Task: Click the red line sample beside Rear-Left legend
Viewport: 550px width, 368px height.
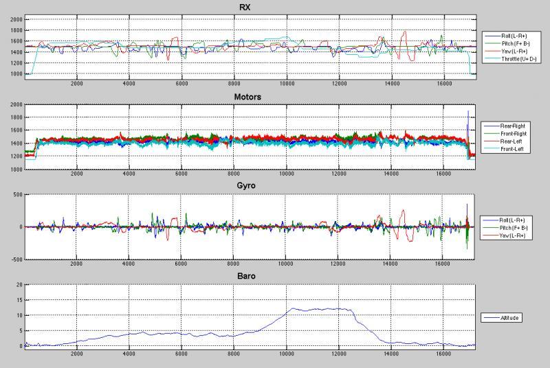Action: click(x=491, y=141)
